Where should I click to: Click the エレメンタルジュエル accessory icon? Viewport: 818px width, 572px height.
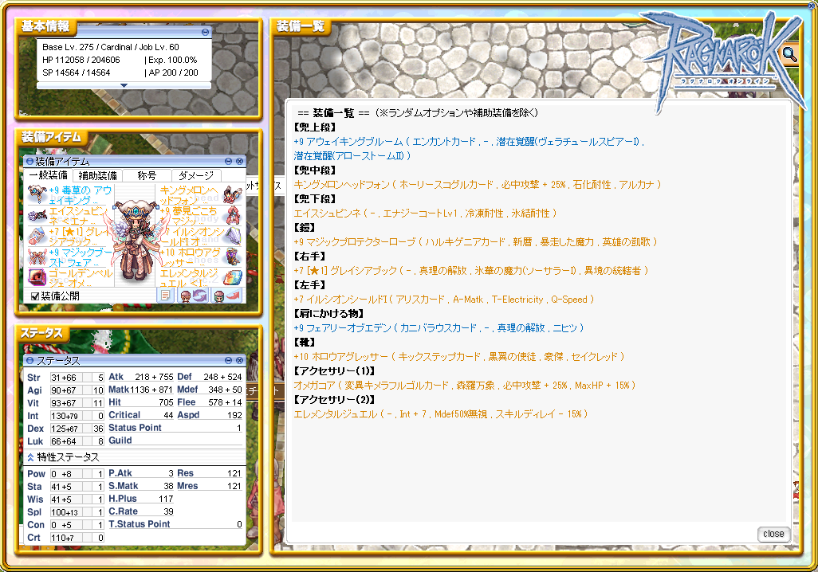[233, 277]
